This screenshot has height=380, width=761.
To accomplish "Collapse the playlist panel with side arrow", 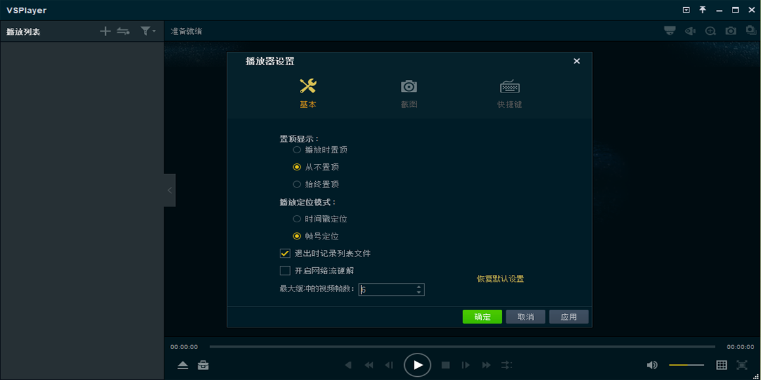I will click(x=169, y=190).
